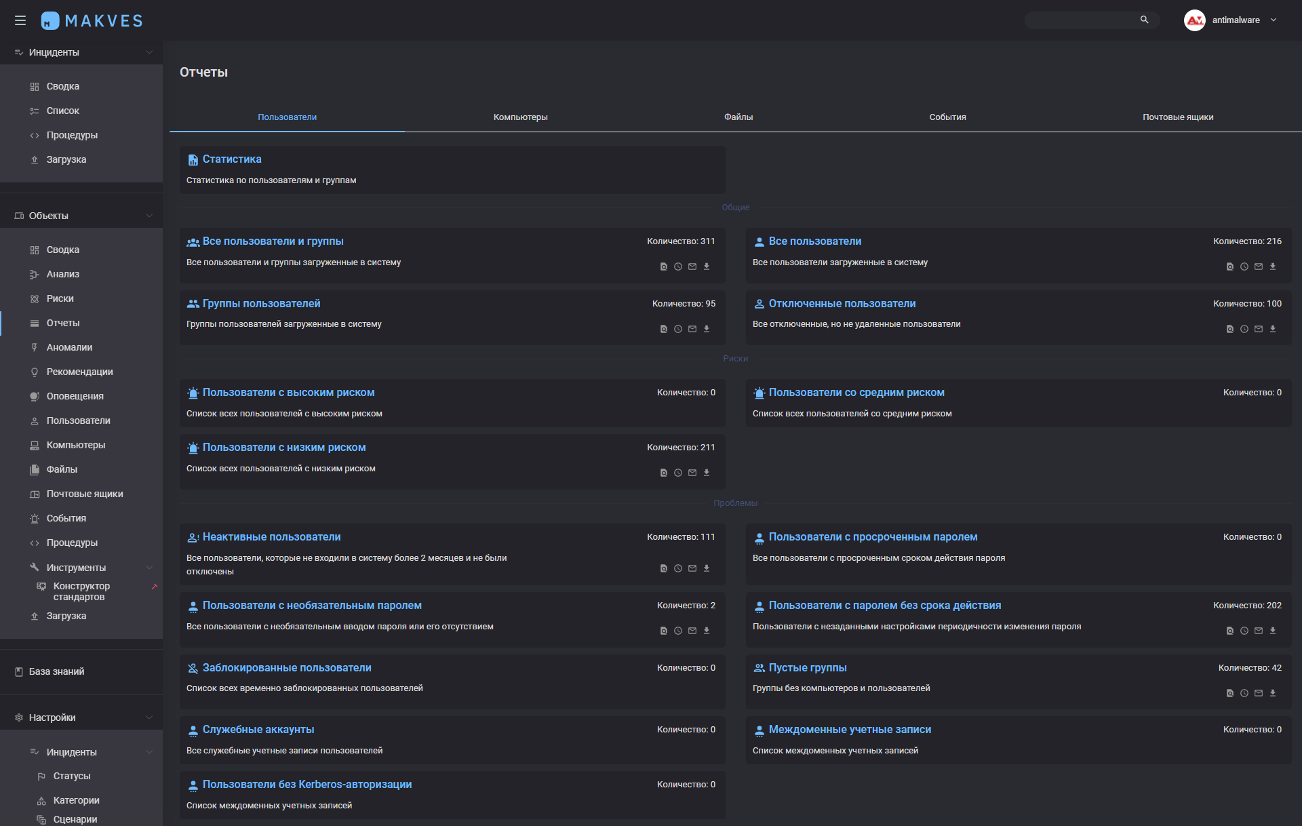Expand the antimalware user account dropdown
Viewport: 1302px width, 826px height.
point(1274,20)
